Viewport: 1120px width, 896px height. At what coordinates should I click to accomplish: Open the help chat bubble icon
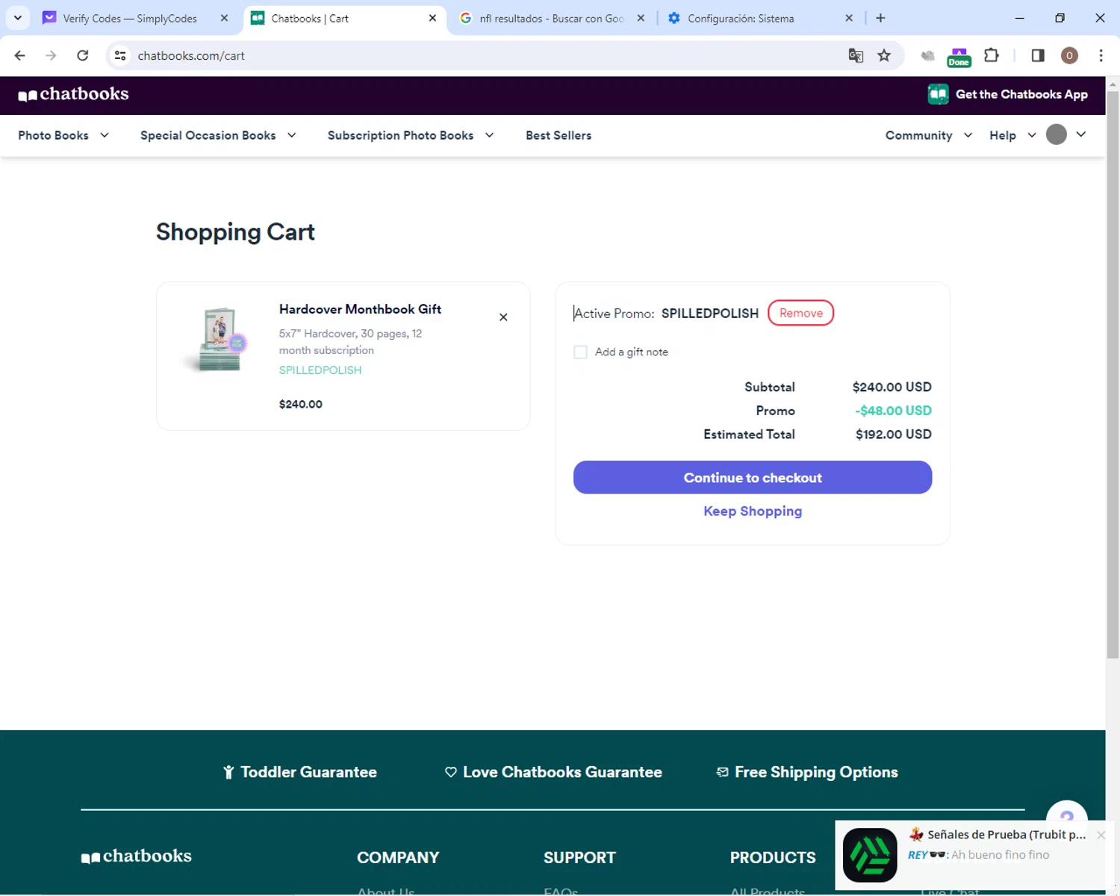click(1067, 814)
